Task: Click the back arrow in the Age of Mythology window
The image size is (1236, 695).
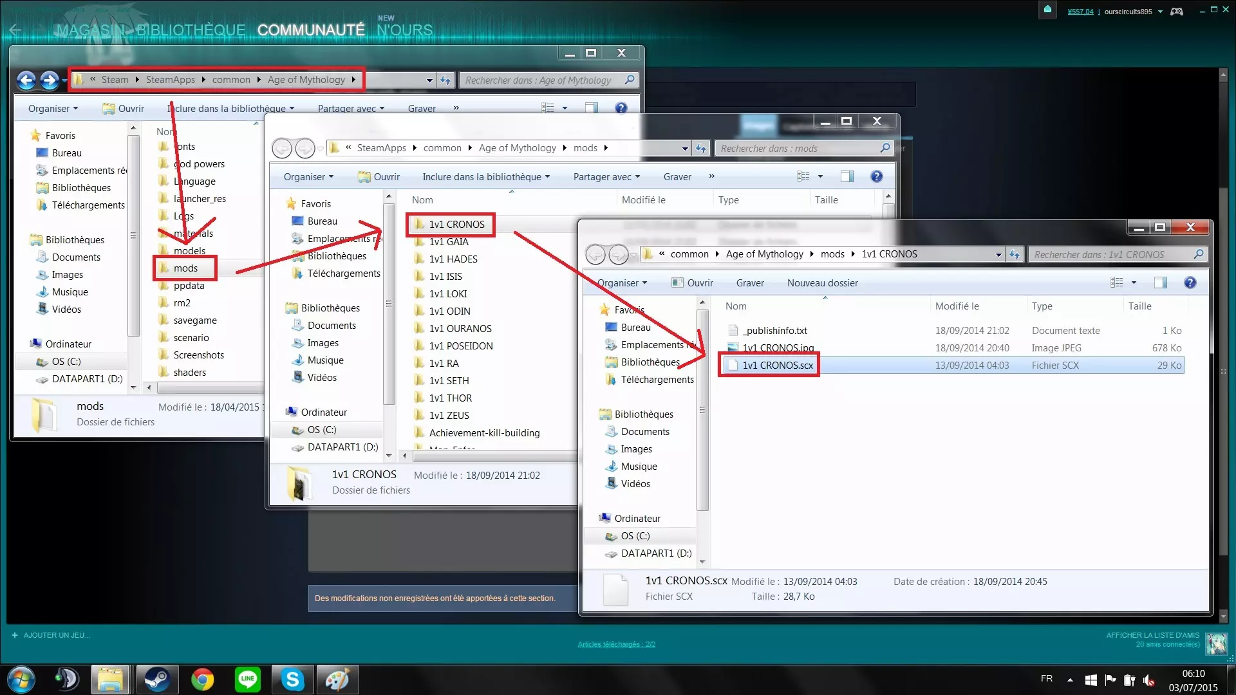Action: pyautogui.click(x=26, y=80)
